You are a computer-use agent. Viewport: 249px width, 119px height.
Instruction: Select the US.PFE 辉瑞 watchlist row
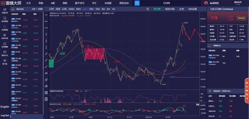[x=27, y=86]
